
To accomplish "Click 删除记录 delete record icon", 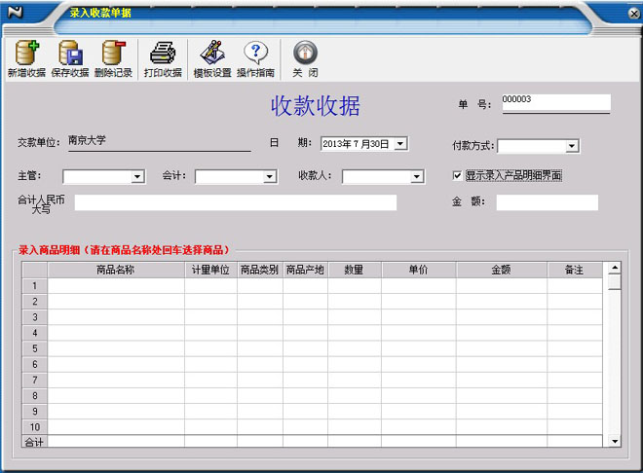I will tap(114, 54).
